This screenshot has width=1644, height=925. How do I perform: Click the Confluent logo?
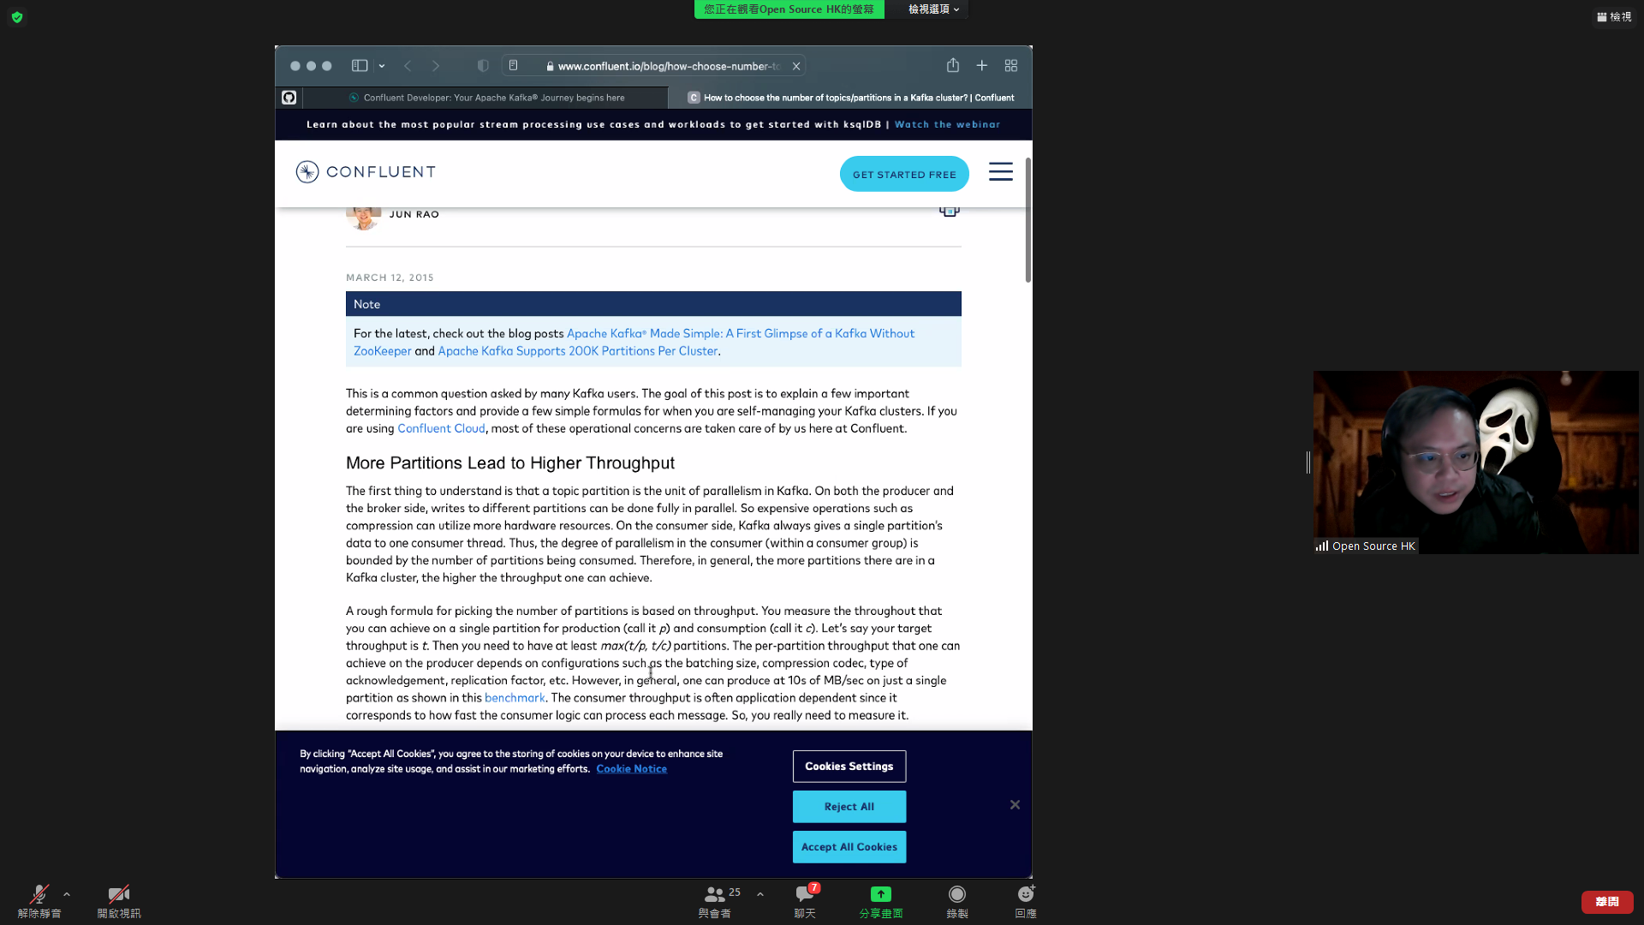click(x=366, y=172)
